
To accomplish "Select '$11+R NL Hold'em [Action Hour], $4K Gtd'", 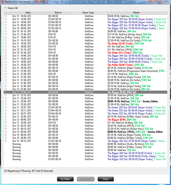I will [85, 34].
